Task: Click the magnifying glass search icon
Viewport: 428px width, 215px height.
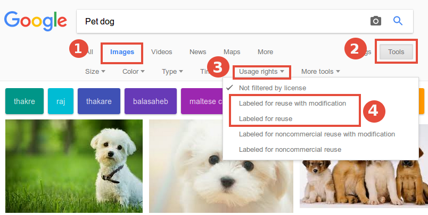Action: (398, 21)
